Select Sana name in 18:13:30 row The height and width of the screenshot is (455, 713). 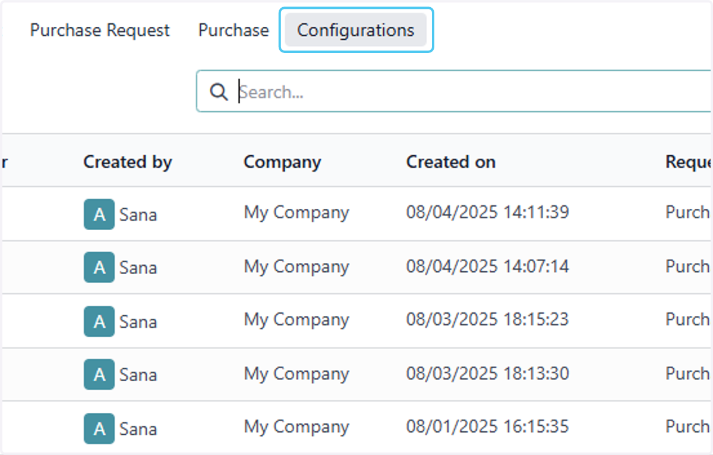tap(138, 375)
